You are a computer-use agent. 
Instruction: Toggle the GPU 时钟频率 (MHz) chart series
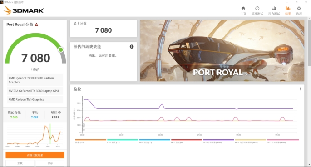coord(283,141)
